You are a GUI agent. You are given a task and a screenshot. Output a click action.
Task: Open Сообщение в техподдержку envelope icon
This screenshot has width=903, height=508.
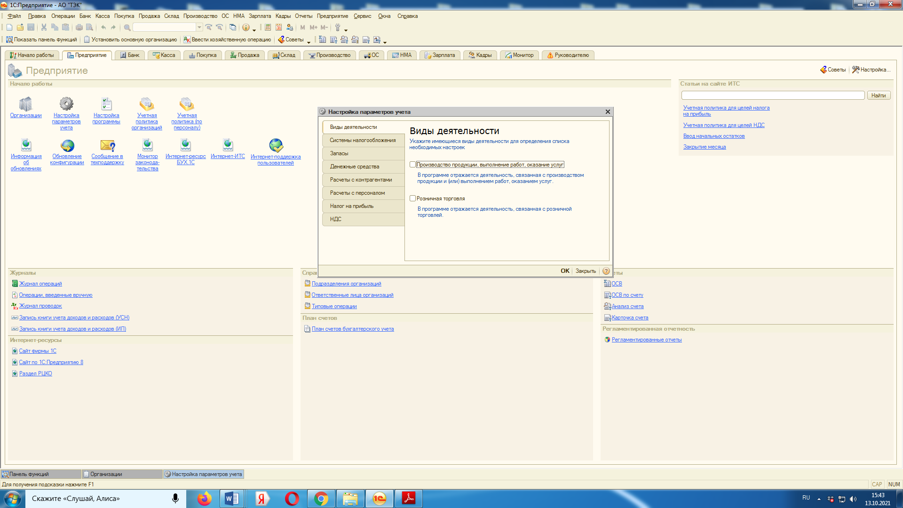pos(107,145)
